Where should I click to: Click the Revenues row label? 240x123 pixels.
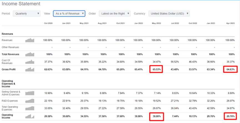click(7, 40)
